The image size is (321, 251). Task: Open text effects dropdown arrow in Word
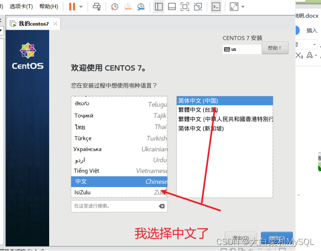pyautogui.click(x=316, y=55)
